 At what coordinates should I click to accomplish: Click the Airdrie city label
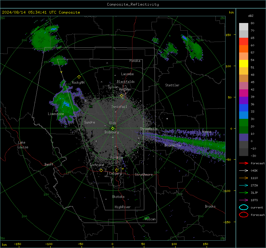pos(116,157)
